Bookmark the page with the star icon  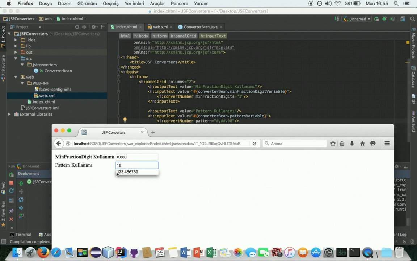[333, 144]
